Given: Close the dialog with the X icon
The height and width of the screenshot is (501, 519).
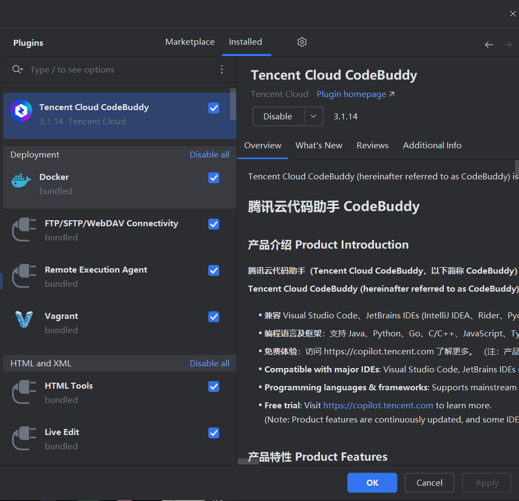Looking at the screenshot, I should click(512, 14).
